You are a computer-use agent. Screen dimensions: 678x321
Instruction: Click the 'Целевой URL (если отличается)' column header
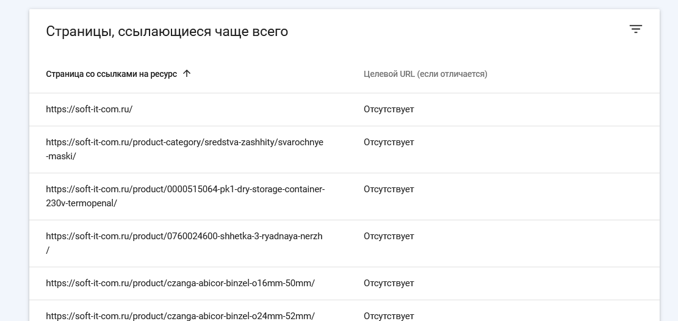click(425, 74)
